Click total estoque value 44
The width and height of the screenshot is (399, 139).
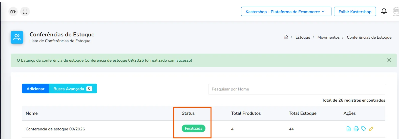click(291, 129)
